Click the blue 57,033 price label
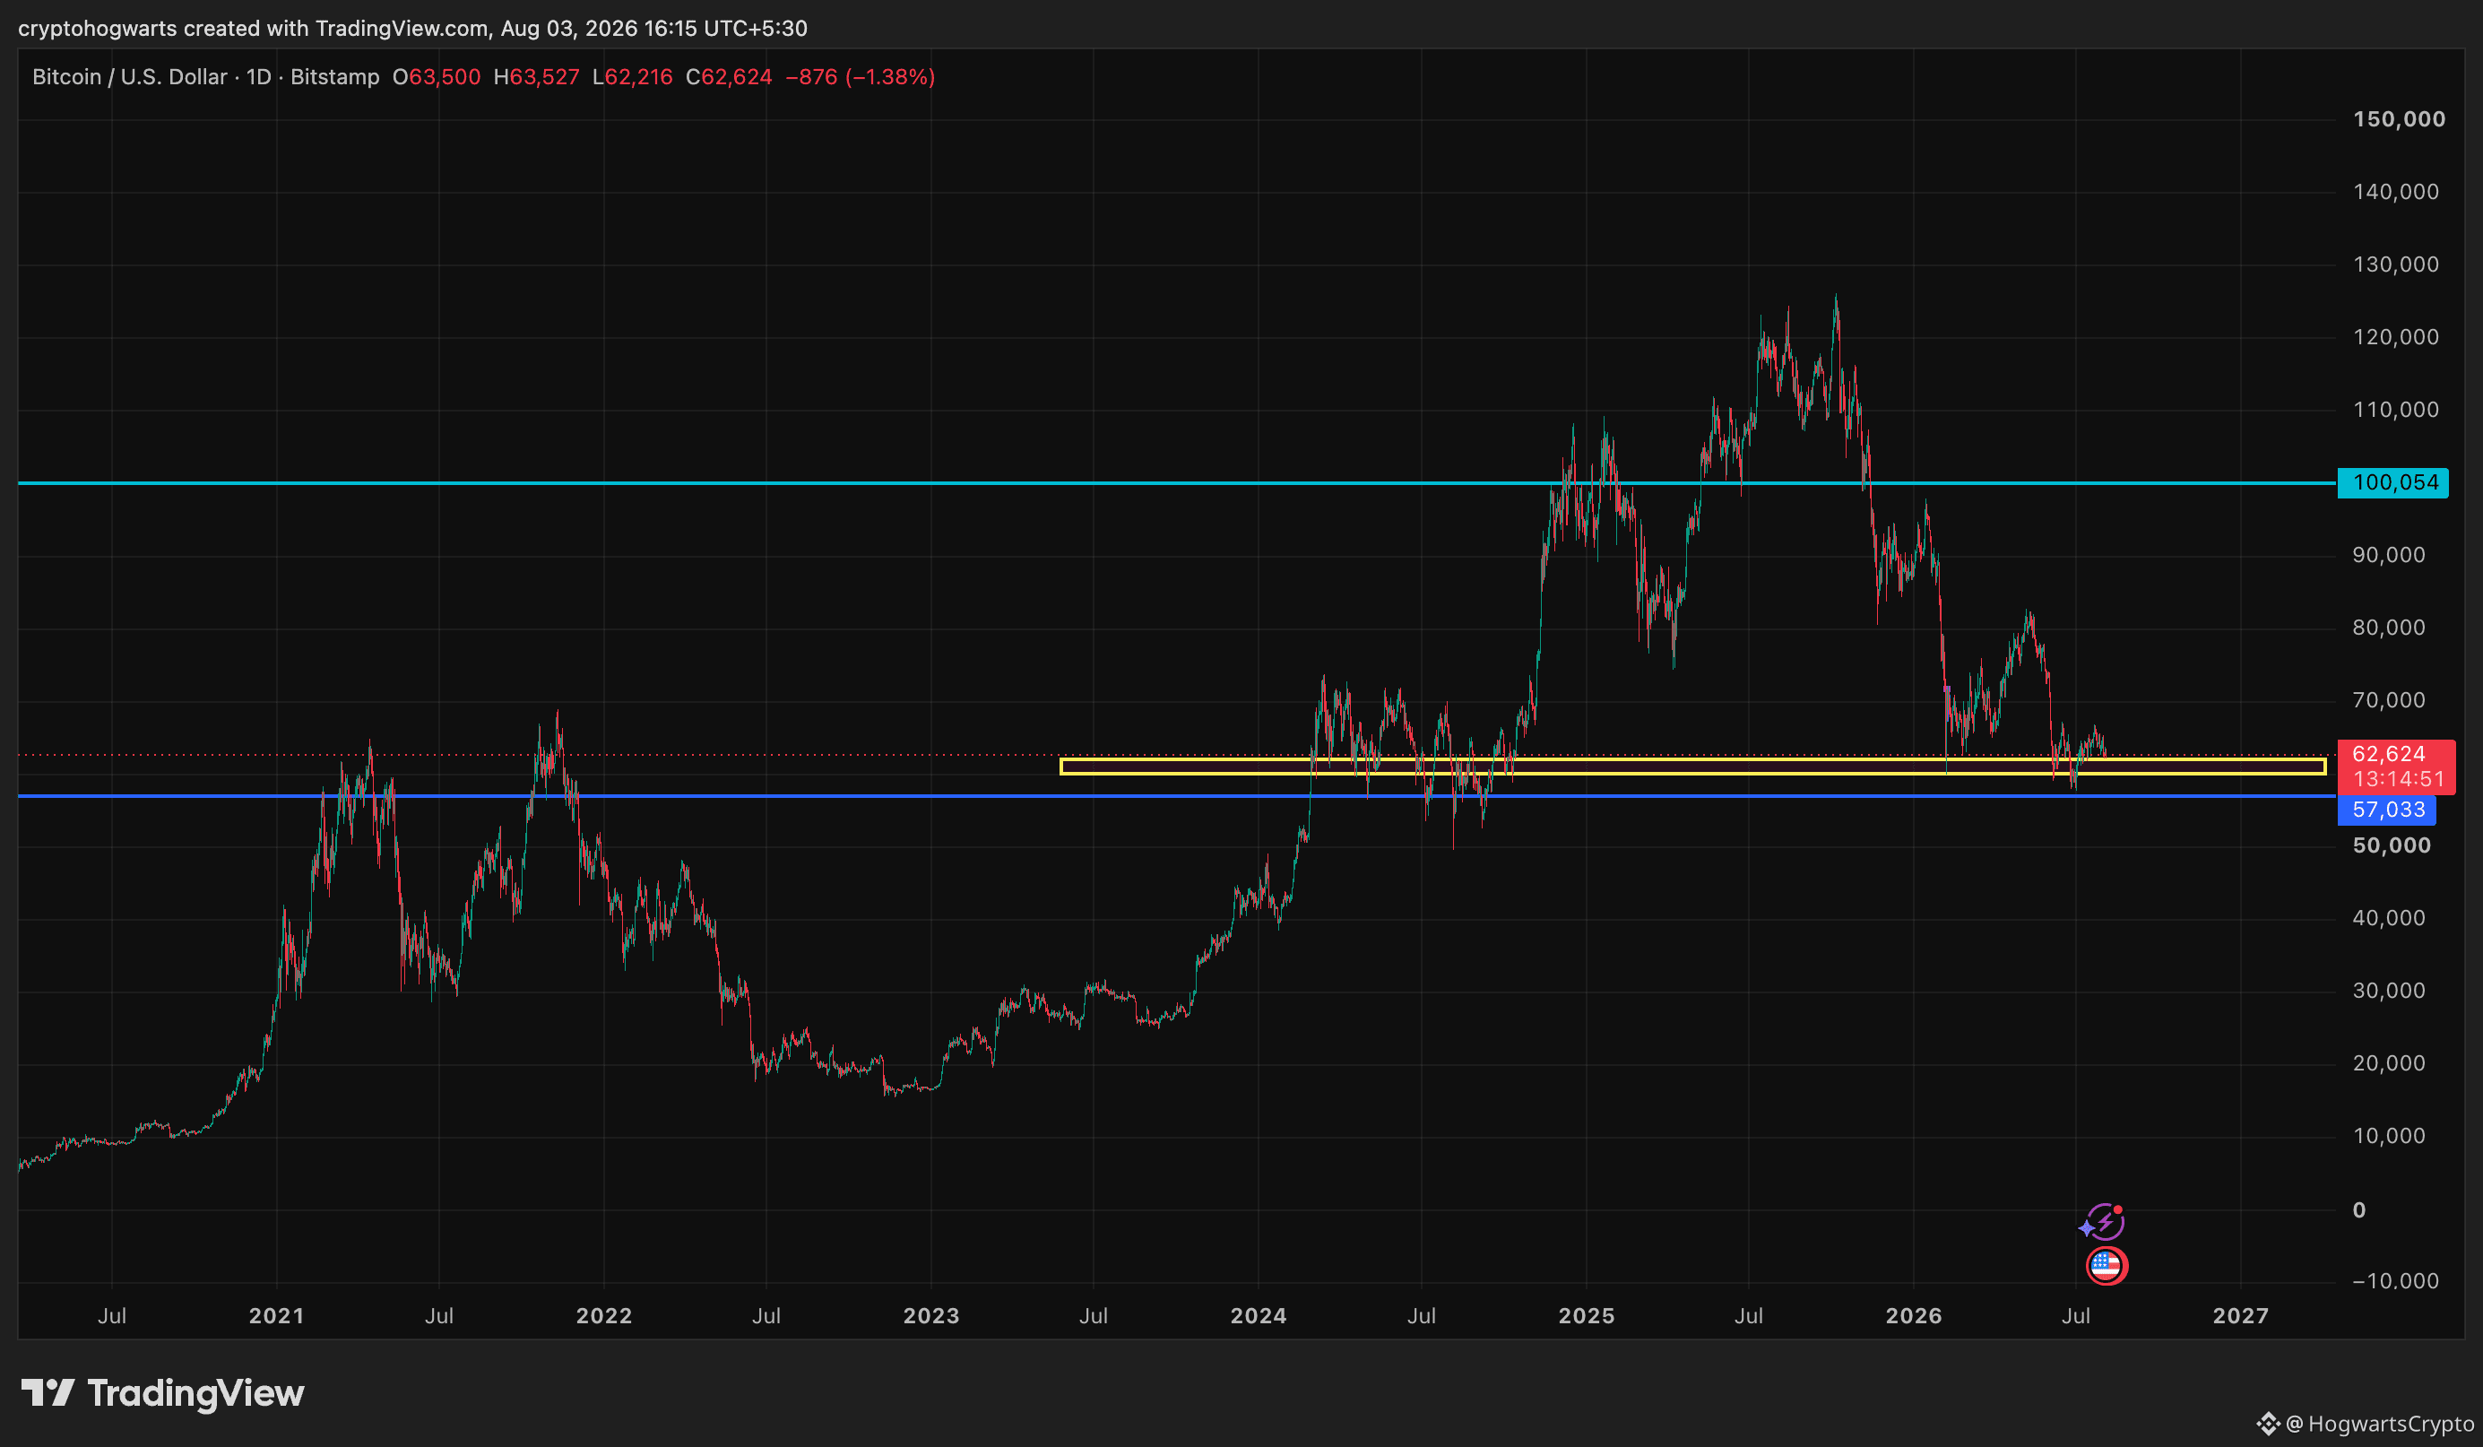2483x1447 pixels. [x=2386, y=810]
